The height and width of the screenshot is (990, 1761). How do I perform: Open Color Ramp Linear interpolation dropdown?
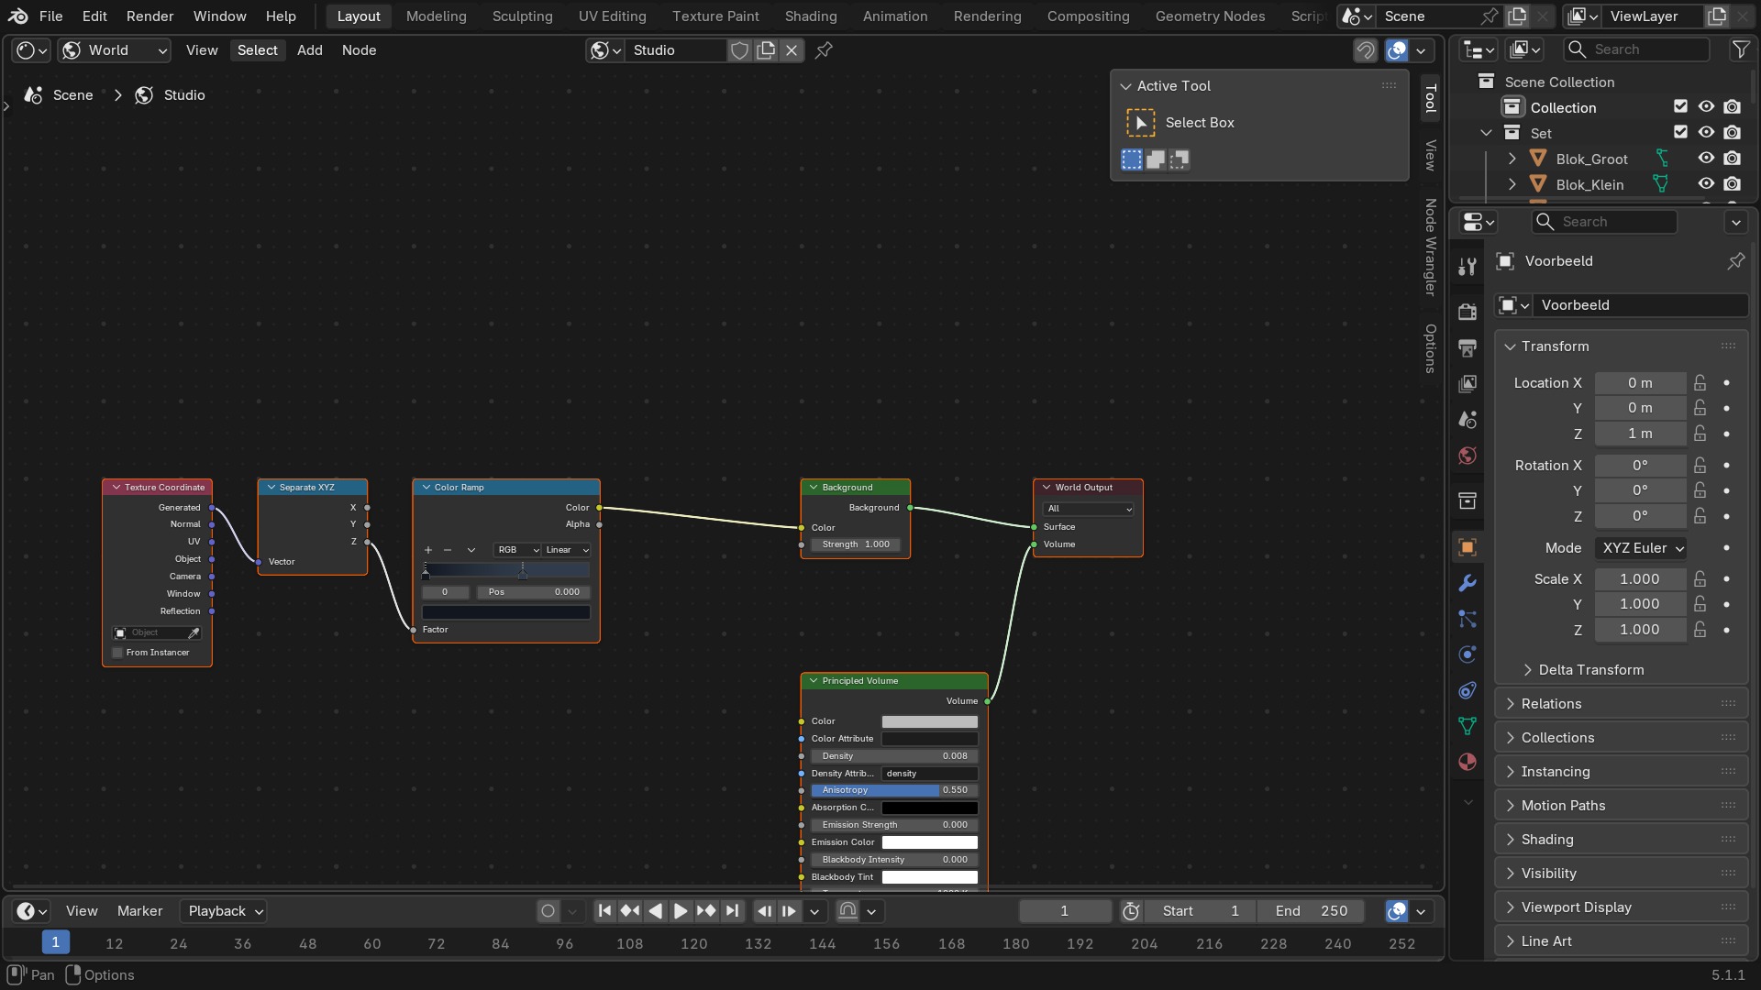[x=567, y=550]
